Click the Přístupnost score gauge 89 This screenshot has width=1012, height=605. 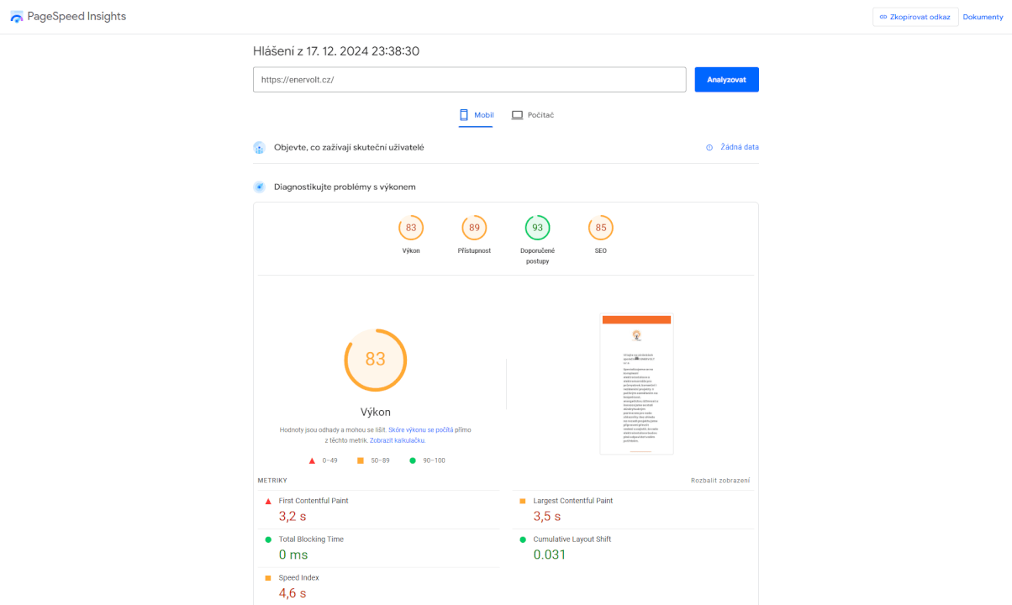tap(474, 228)
